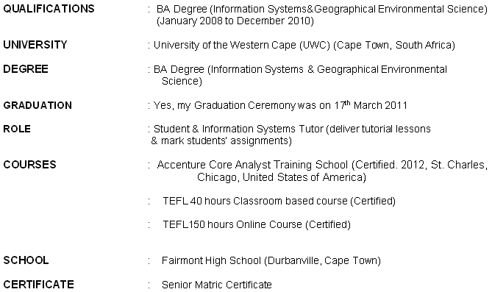This screenshot has width=492, height=292.
Task: Click 'TEFL150 hours Online Course' line
Action: click(257, 224)
